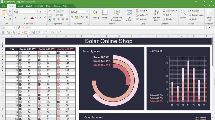Switch to the Layout ribbon tab
This screenshot has height=120, width=215.
[29, 6]
